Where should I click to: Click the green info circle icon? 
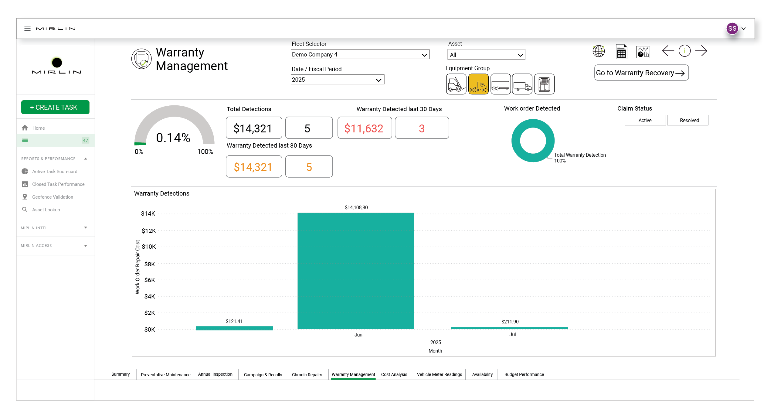pos(684,51)
